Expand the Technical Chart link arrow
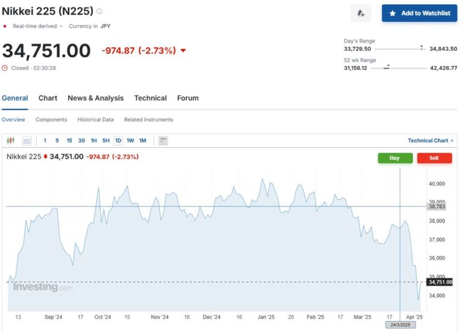Screen dimensions: 463x332 452,141
